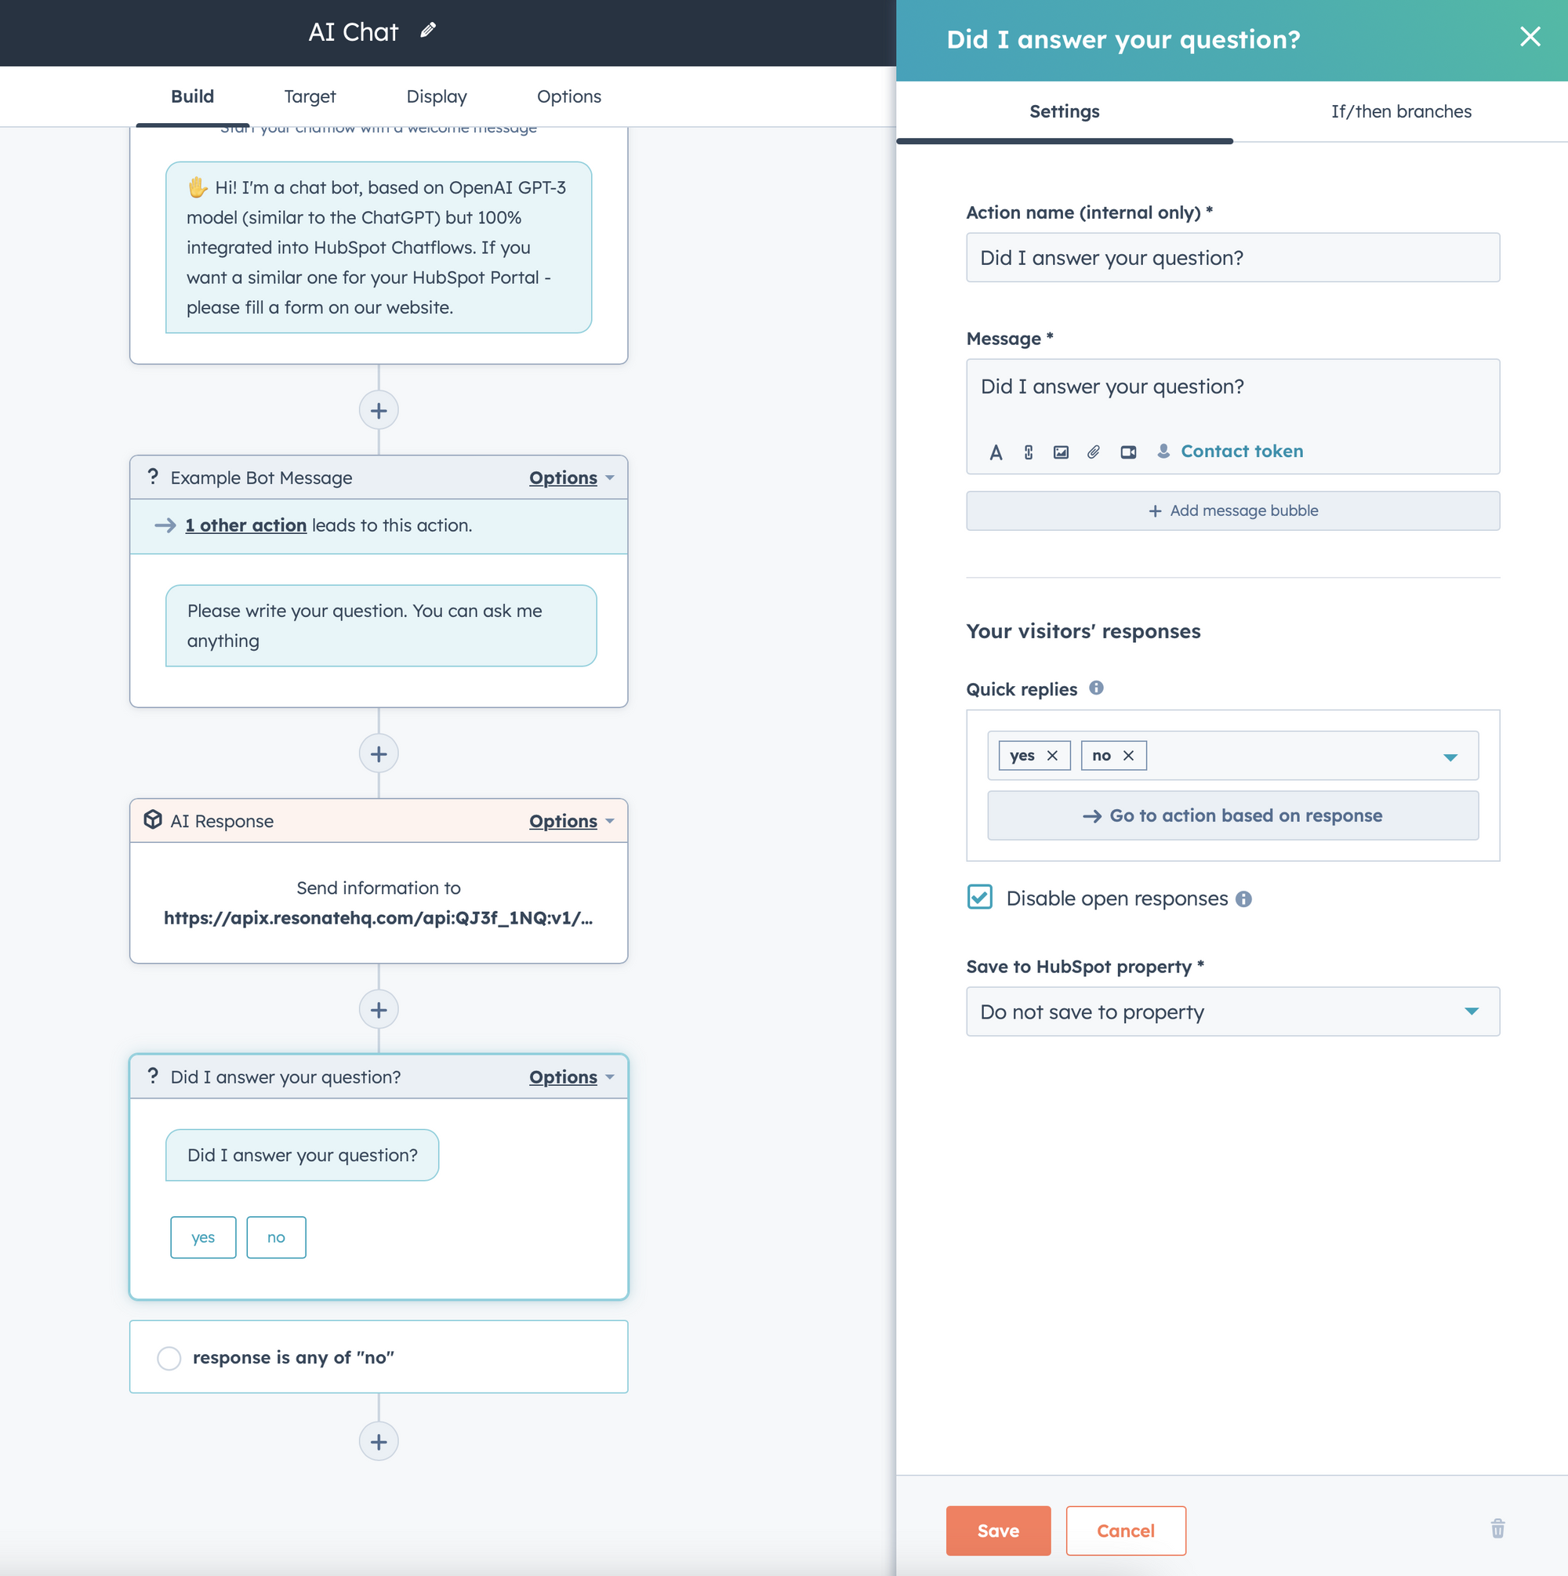Screen dimensions: 1568x1576
Task: Add a new action after AI Response
Action: [x=379, y=1009]
